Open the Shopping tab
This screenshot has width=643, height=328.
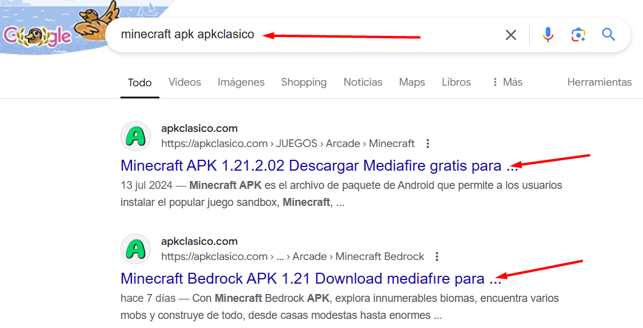(x=304, y=83)
